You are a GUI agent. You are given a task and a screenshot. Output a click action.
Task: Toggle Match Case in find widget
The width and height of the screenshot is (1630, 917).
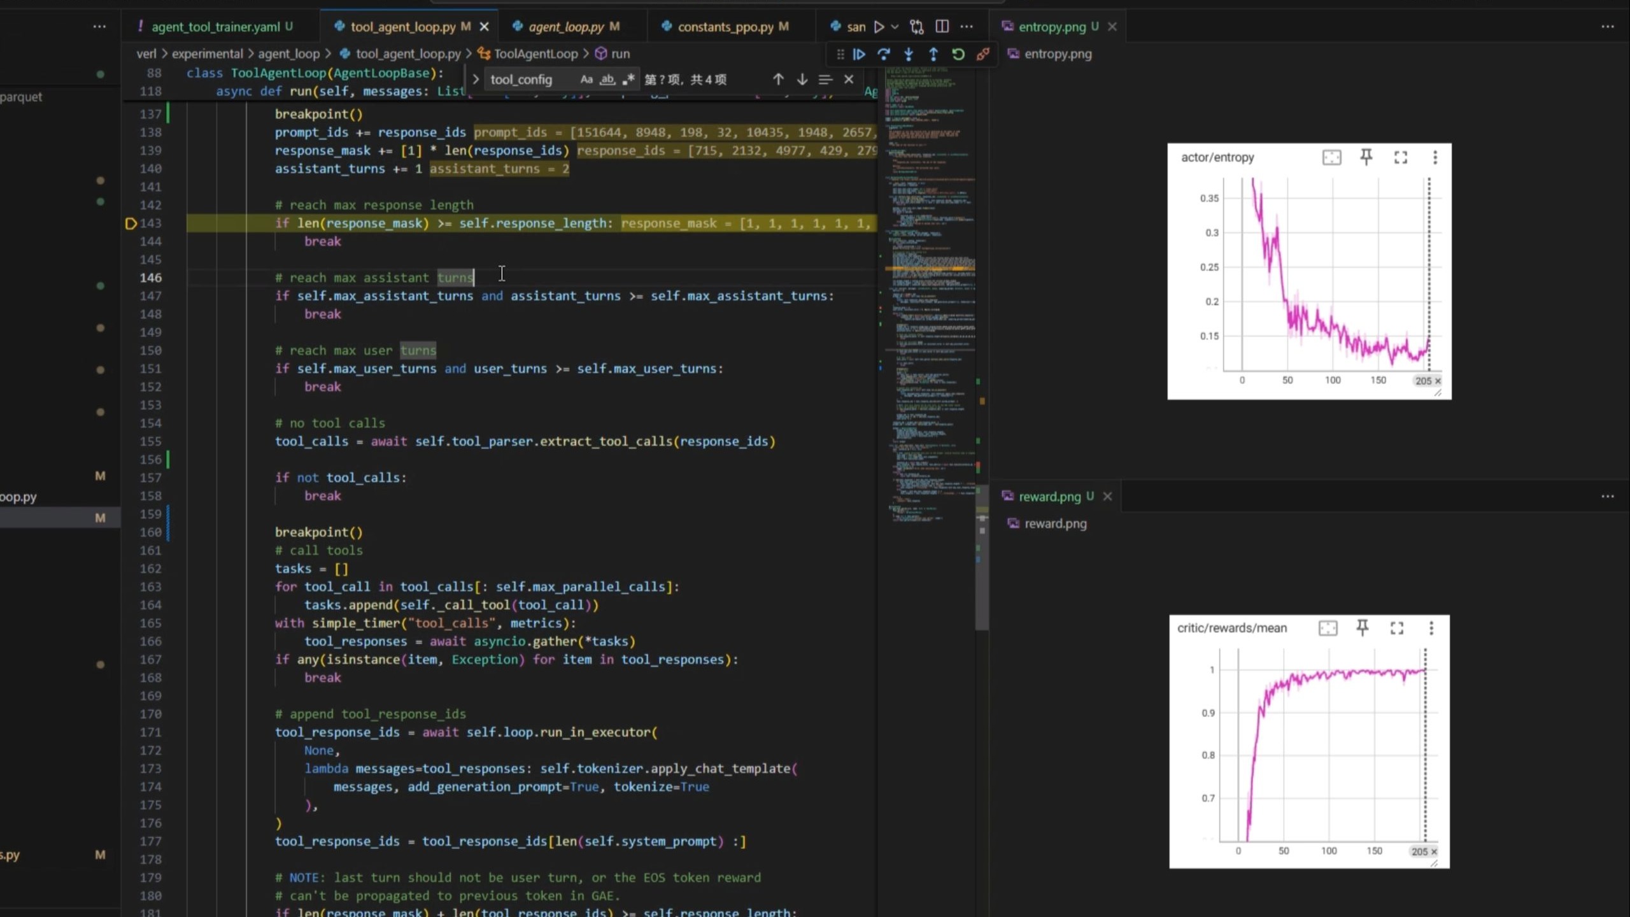pyautogui.click(x=586, y=80)
